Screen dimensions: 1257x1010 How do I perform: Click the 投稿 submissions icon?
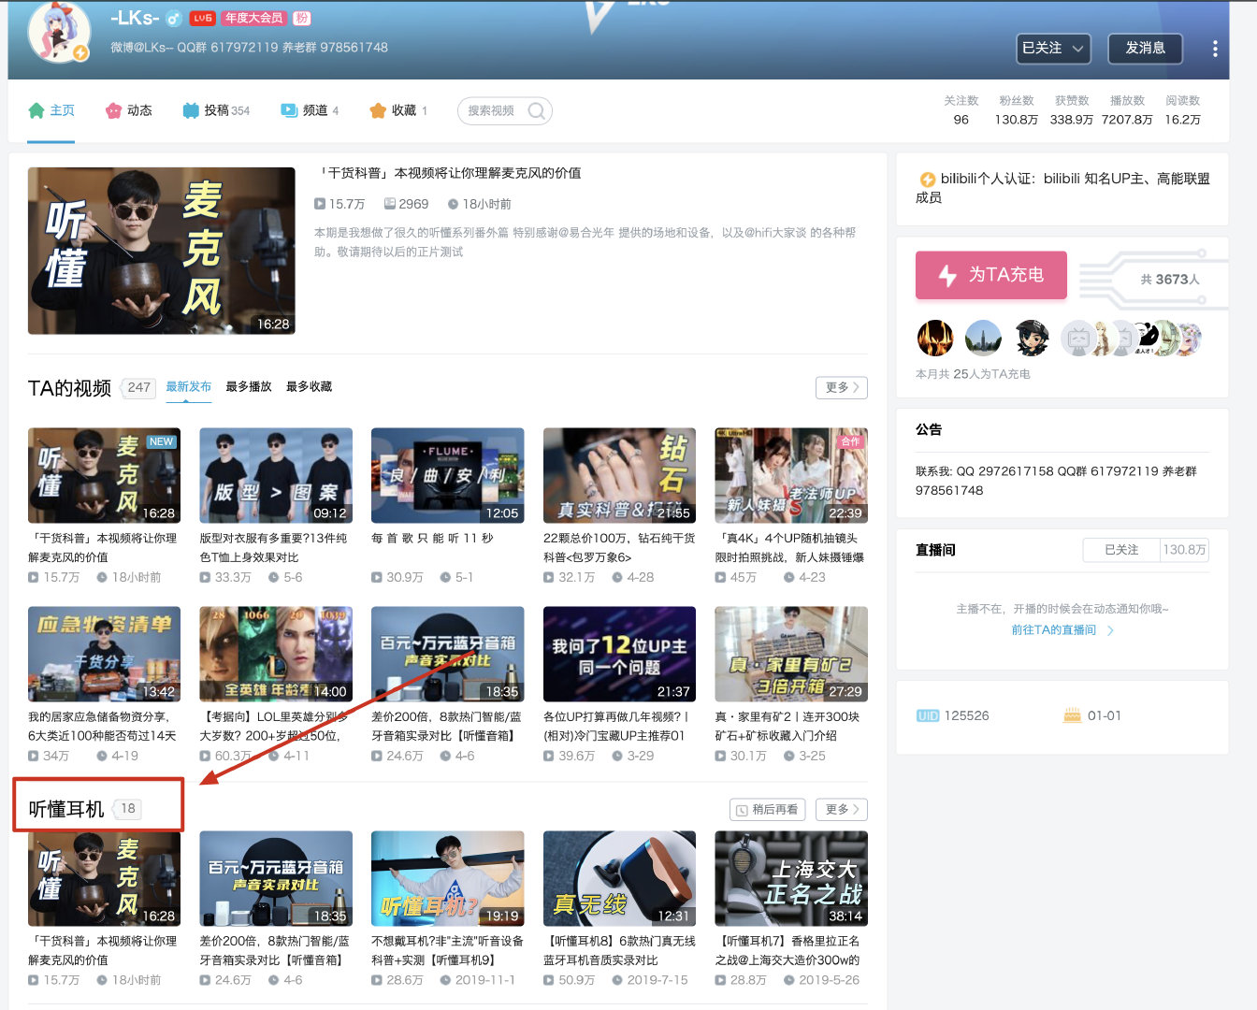(191, 110)
